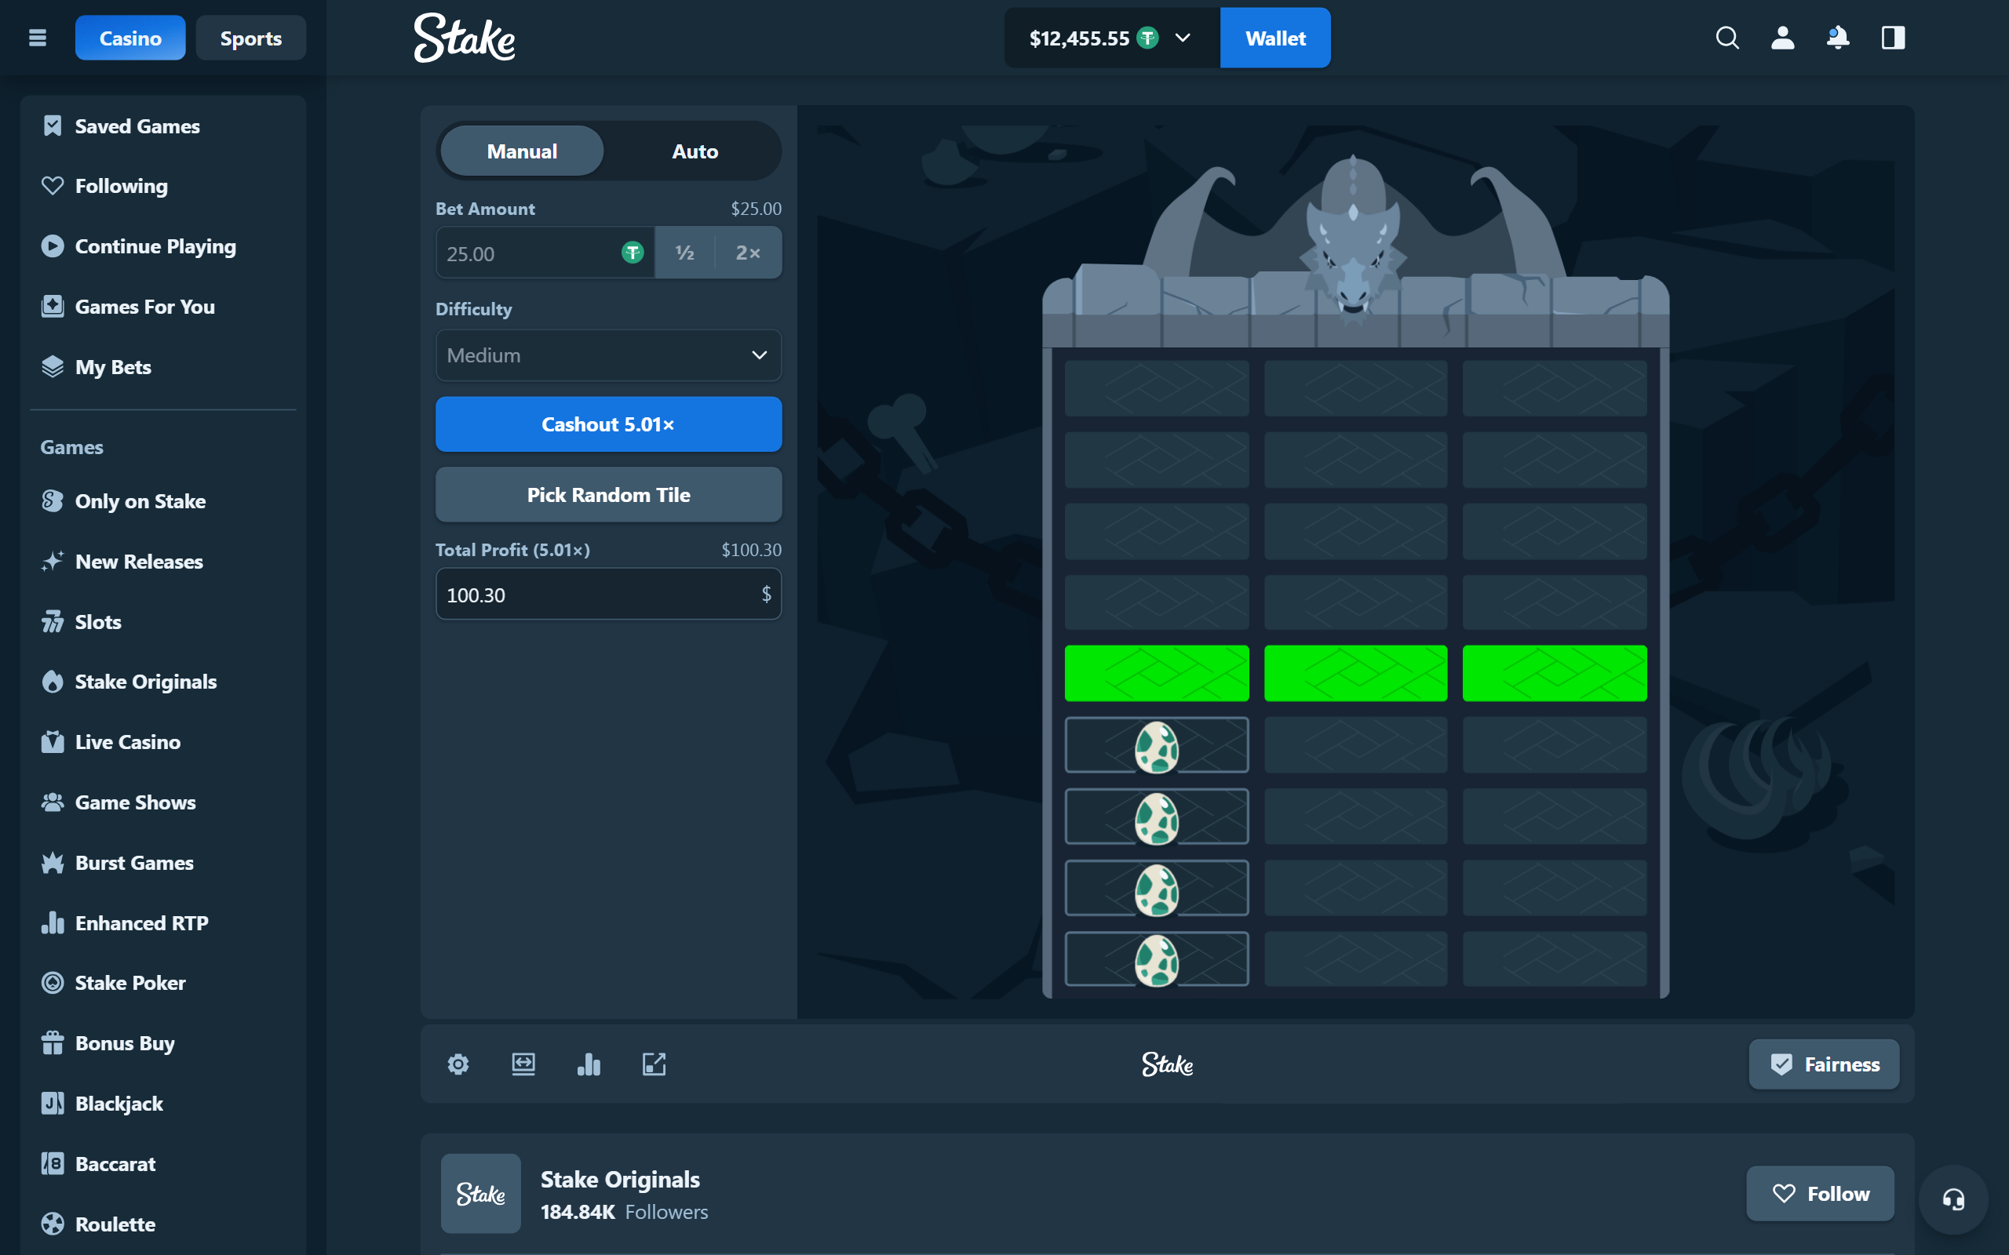Click the Live Casino icon
This screenshot has height=1255, width=2009.
[x=53, y=742]
